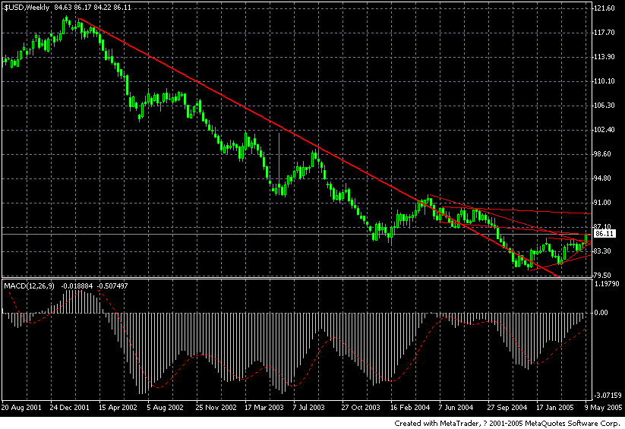Click the 113.90 price axis label

click(604, 57)
